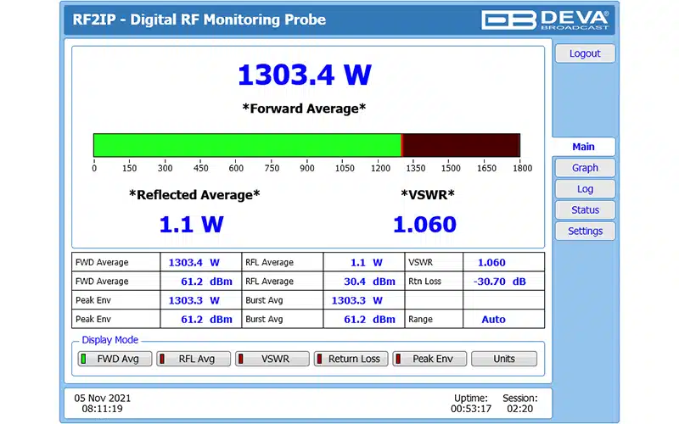The image size is (679, 424).
Task: Toggle Peak Env display mode
Action: tap(430, 359)
